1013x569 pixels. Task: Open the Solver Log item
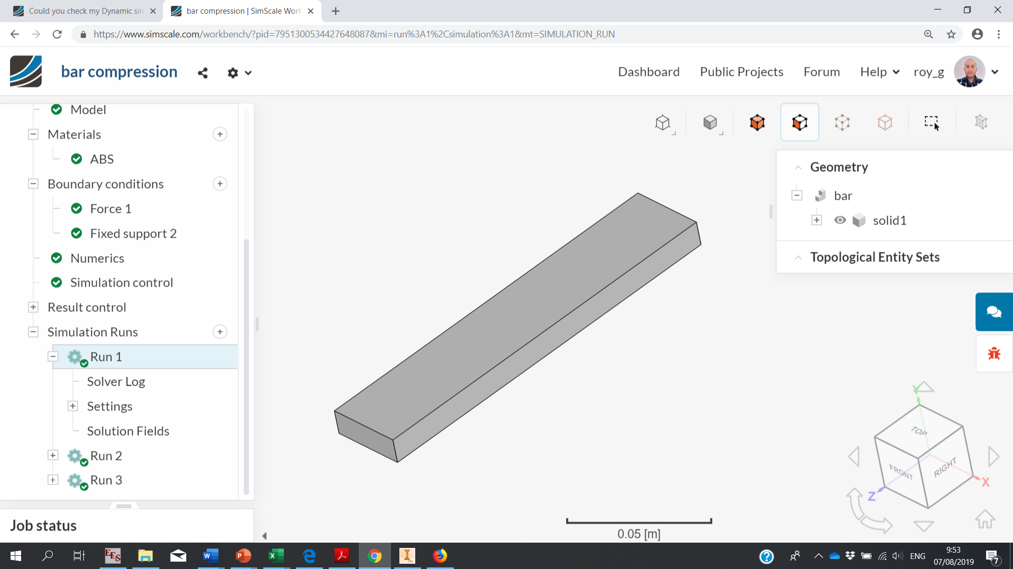[116, 381]
